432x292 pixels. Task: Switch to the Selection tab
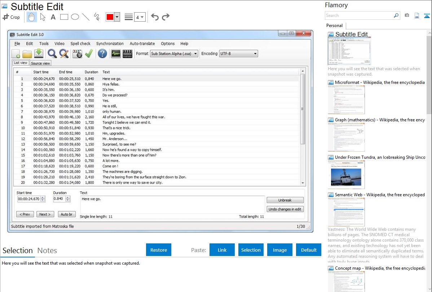pos(18,251)
